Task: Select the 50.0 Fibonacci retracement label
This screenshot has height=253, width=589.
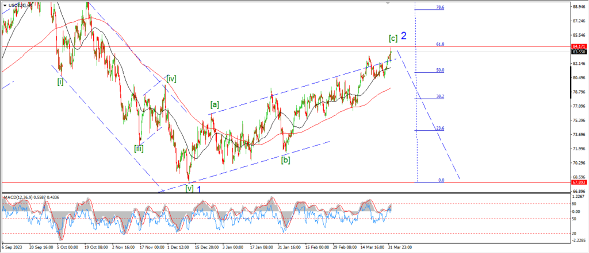Action: tap(441, 70)
